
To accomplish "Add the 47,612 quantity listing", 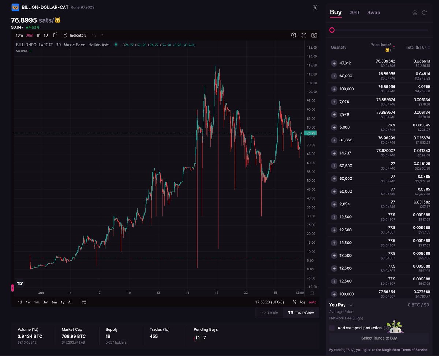I will point(334,63).
